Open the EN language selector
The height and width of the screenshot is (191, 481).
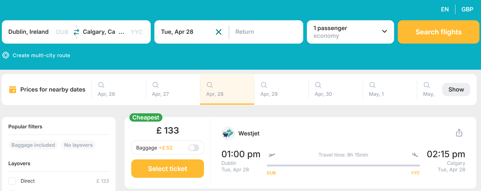[445, 9]
